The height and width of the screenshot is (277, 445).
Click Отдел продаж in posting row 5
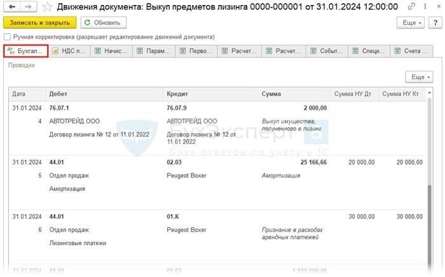[69, 176]
